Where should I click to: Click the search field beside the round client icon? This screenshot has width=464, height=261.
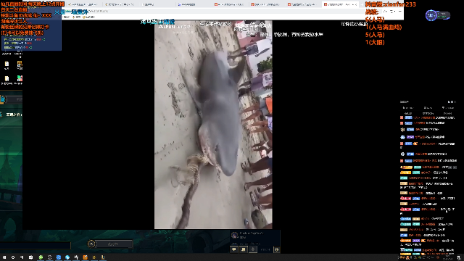pyautogui.click(x=115, y=244)
